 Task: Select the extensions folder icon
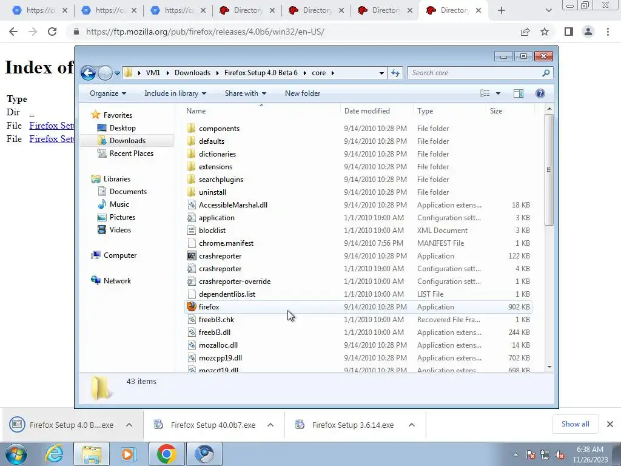point(191,166)
